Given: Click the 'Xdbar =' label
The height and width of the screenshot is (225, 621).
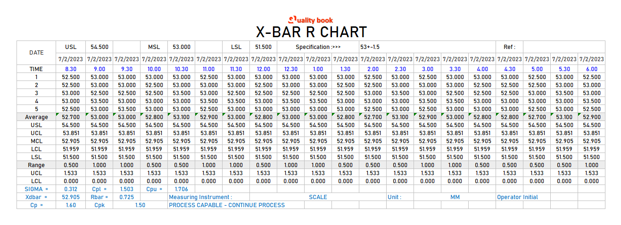Looking at the screenshot, I should [36, 197].
